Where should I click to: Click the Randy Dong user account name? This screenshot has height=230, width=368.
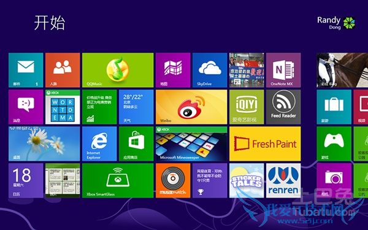(329, 23)
